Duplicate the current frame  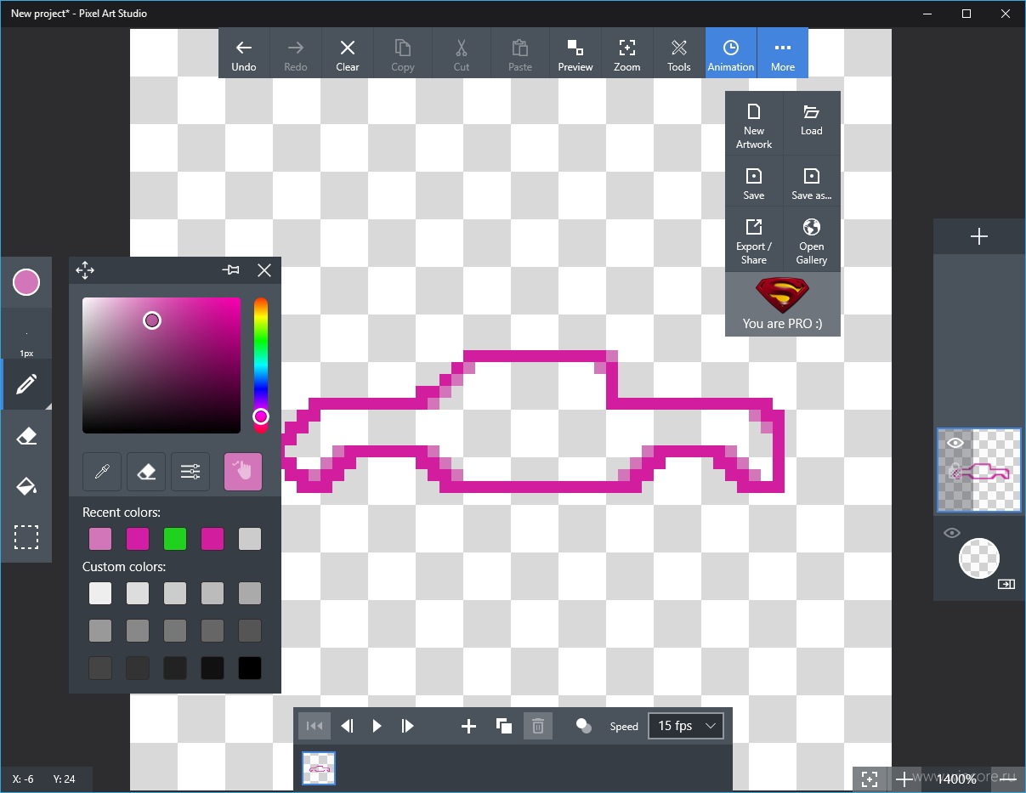coord(503,726)
